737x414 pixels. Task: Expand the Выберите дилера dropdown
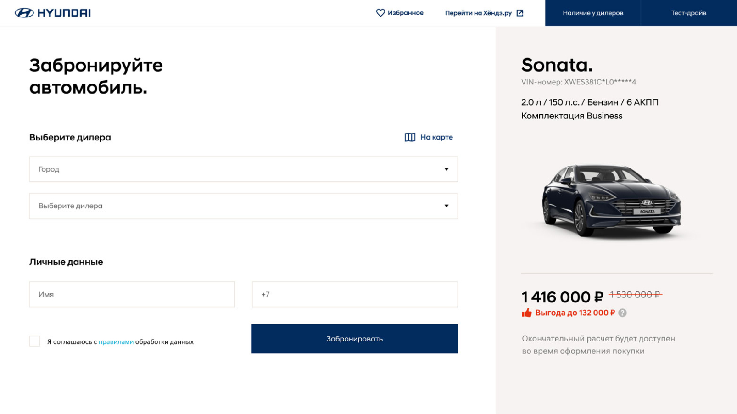point(243,206)
